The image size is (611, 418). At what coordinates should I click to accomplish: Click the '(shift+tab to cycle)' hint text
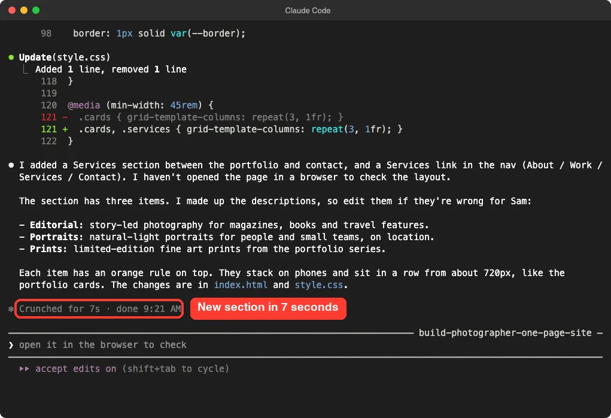(175, 369)
